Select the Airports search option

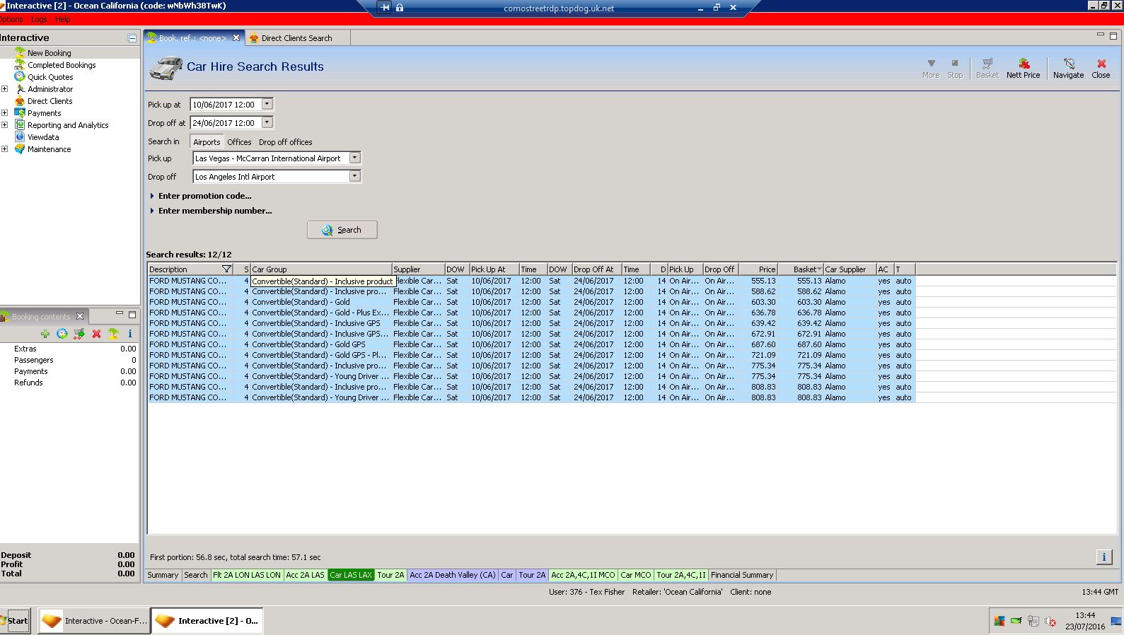(x=207, y=142)
